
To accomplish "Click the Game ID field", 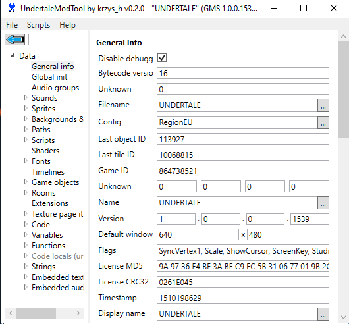I will click(243, 171).
